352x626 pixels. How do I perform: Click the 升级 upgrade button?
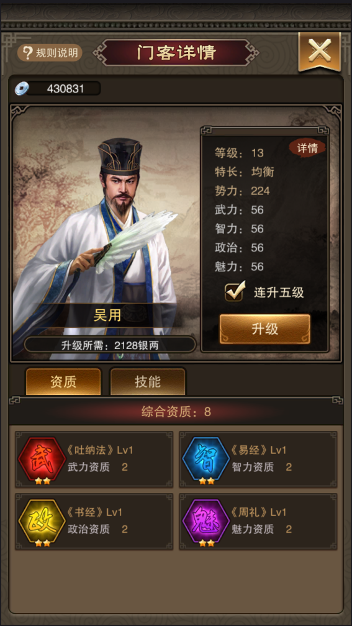pos(265,329)
